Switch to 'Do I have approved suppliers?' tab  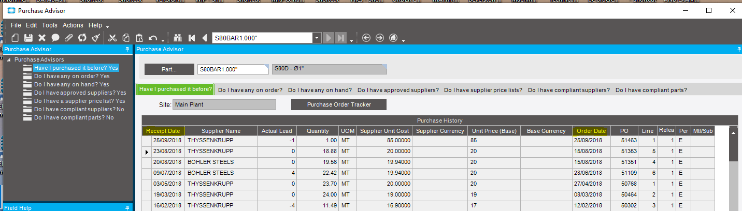(x=398, y=90)
